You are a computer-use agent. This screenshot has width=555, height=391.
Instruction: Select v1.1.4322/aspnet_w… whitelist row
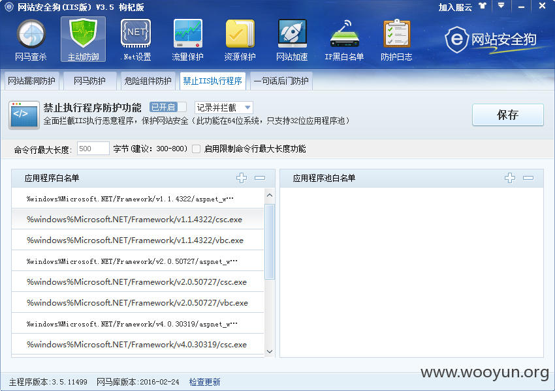click(x=138, y=199)
